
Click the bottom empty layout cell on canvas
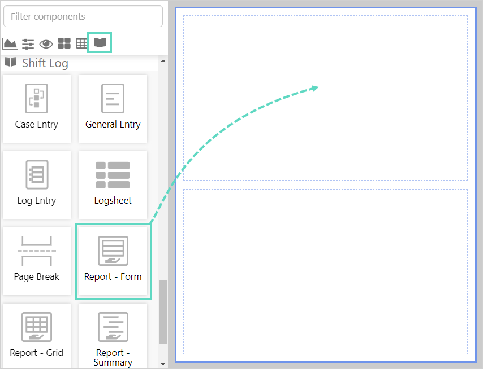point(325,271)
